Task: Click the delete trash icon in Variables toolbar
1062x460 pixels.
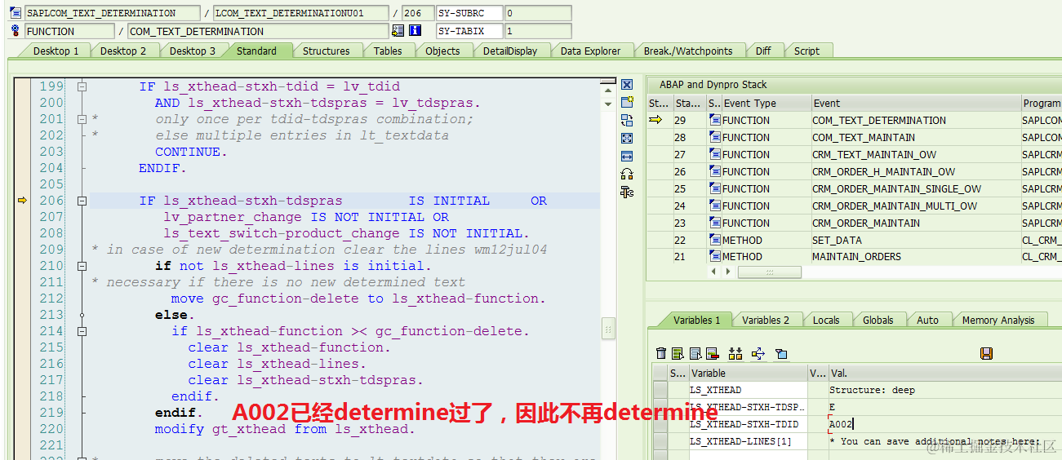Action: pos(662,353)
